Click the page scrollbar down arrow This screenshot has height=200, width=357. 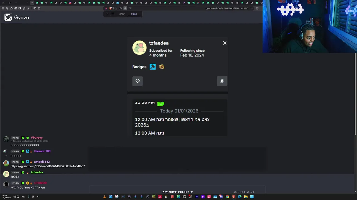355,192
